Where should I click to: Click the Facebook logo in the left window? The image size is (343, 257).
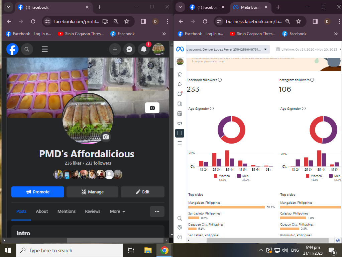click(12, 49)
